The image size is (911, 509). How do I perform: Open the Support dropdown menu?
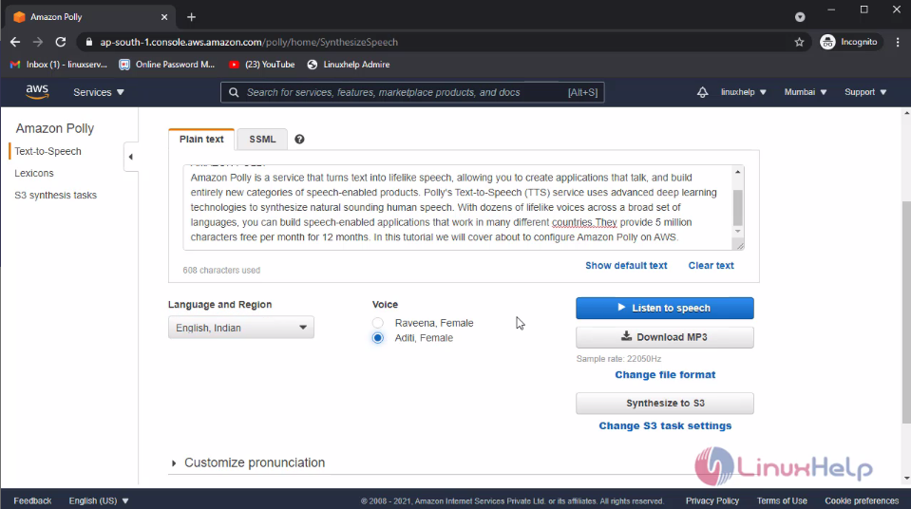(865, 92)
